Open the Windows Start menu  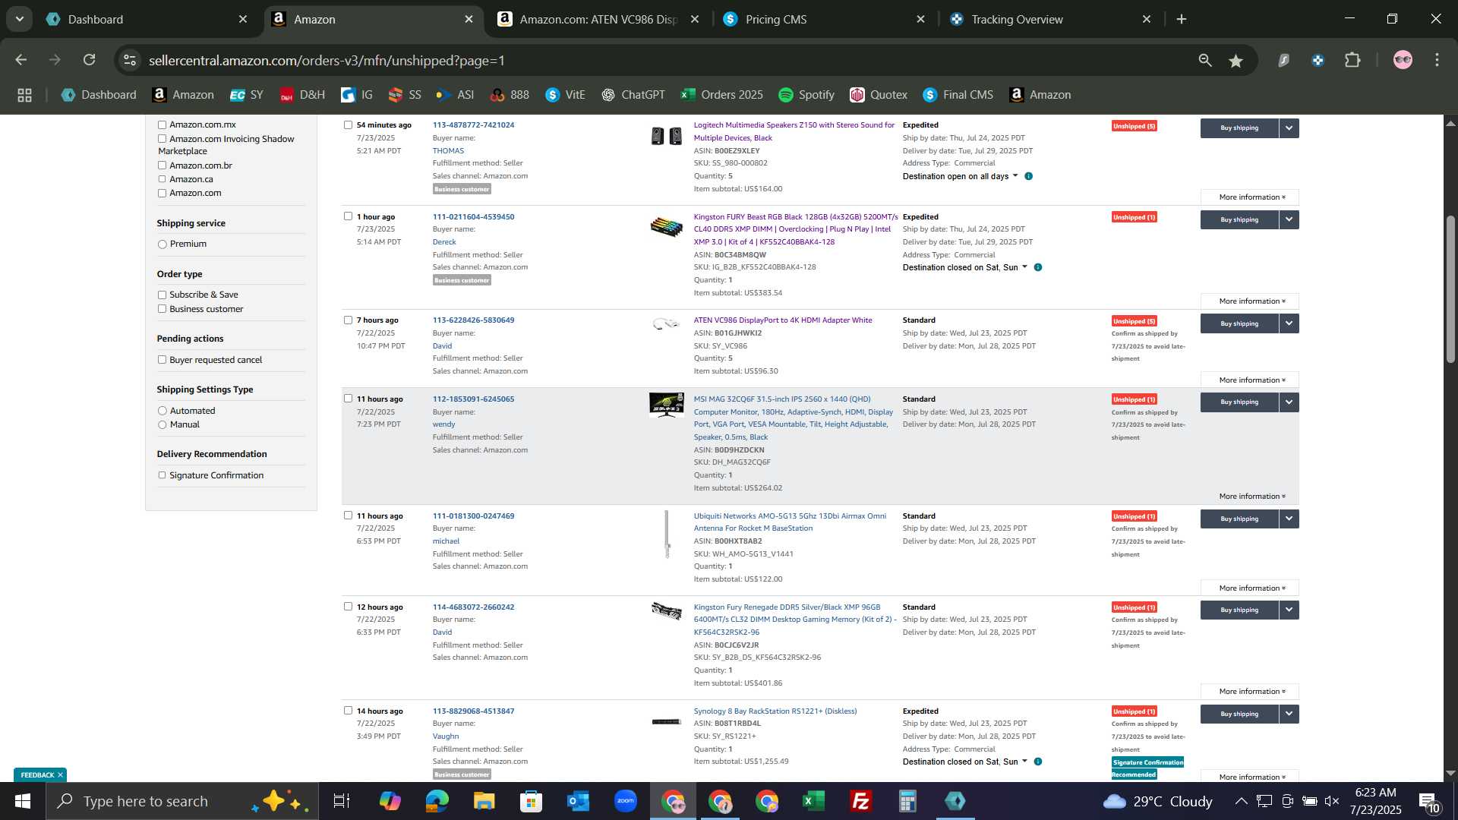pos(22,801)
